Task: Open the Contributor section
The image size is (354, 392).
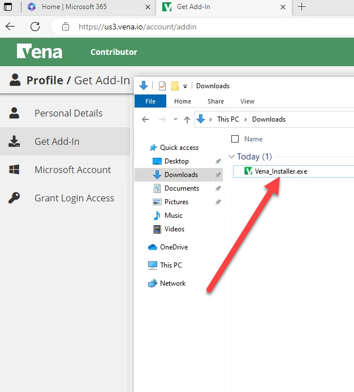Action: click(x=114, y=52)
